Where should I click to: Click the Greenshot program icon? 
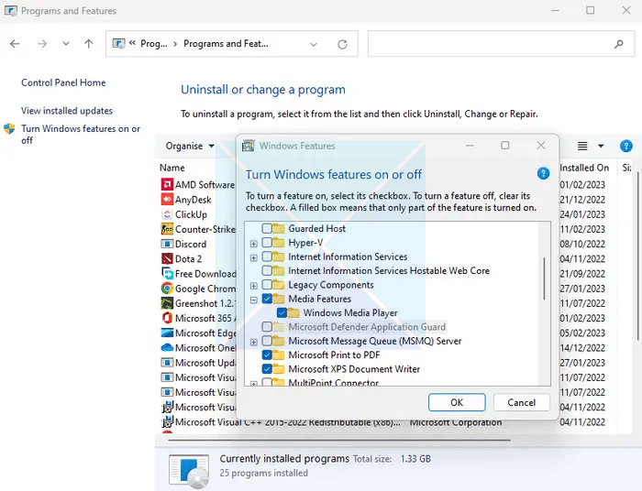click(x=167, y=303)
